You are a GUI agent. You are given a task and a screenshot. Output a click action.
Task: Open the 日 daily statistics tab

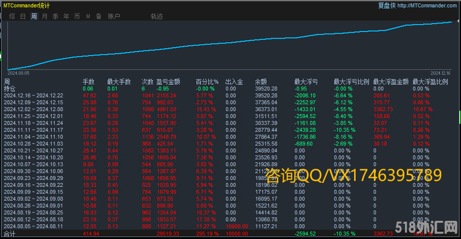click(23, 16)
